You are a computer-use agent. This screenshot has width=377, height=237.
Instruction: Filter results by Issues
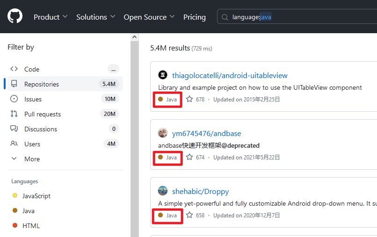coord(65,99)
